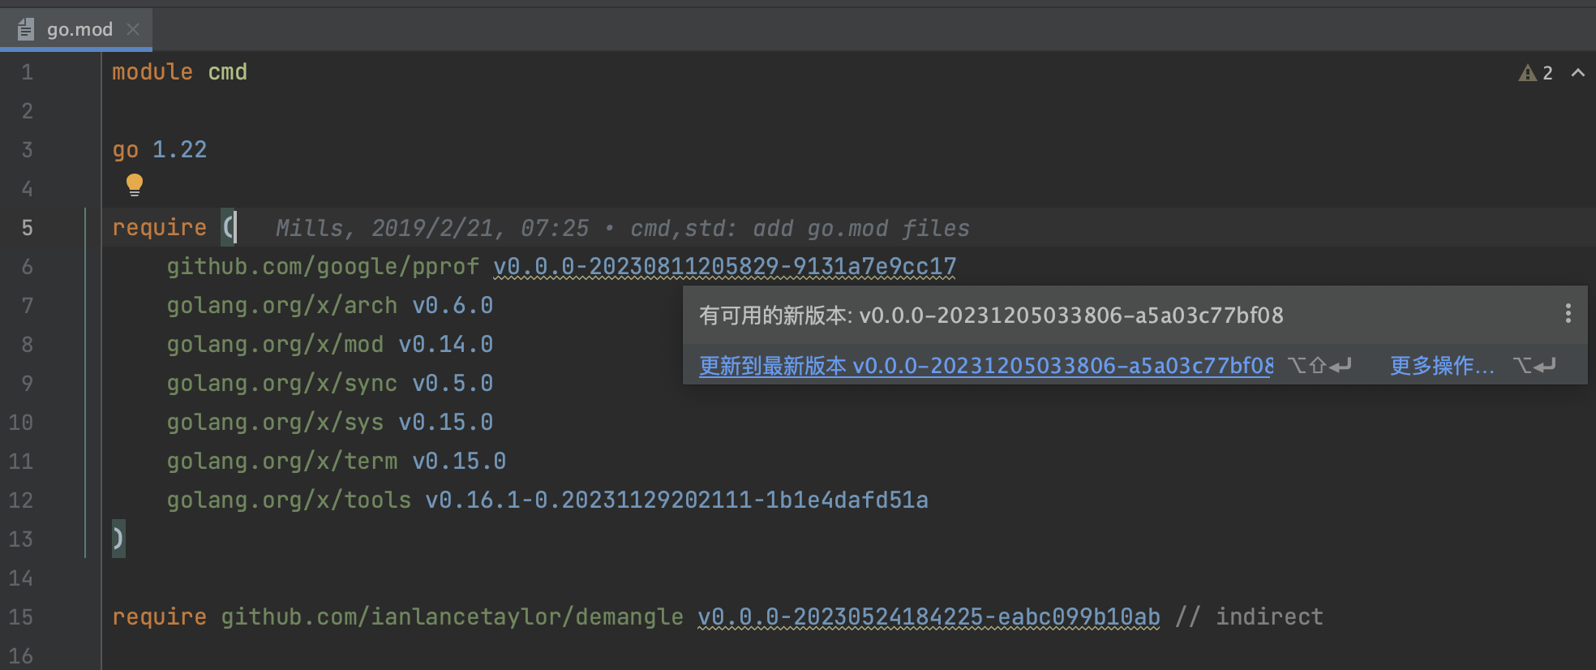Place cursor on the closing parenthesis at line 13
This screenshot has height=670, width=1596.
118,539
